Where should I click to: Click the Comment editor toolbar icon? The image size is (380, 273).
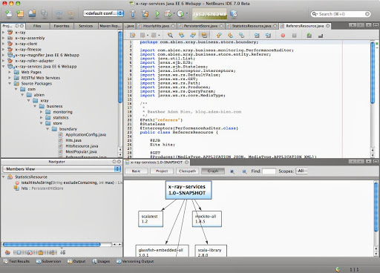(309, 36)
